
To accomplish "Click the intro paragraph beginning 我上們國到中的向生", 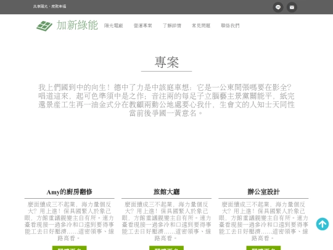I will point(166,100).
